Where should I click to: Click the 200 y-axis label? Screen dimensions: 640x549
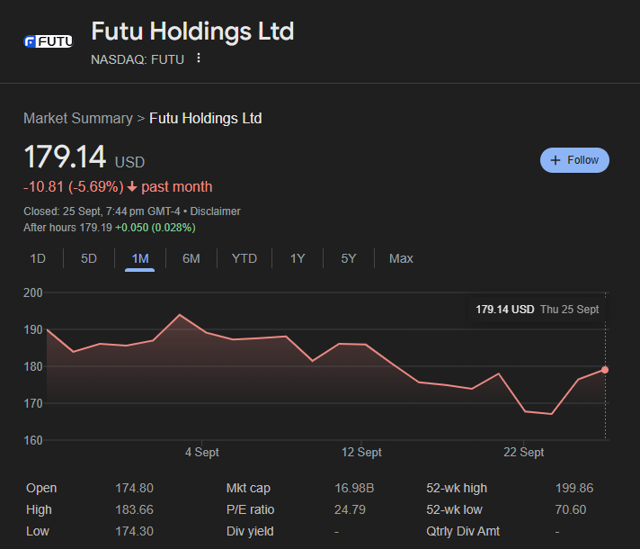tap(33, 292)
